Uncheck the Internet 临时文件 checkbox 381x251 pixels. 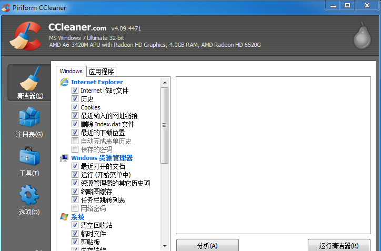(75, 91)
